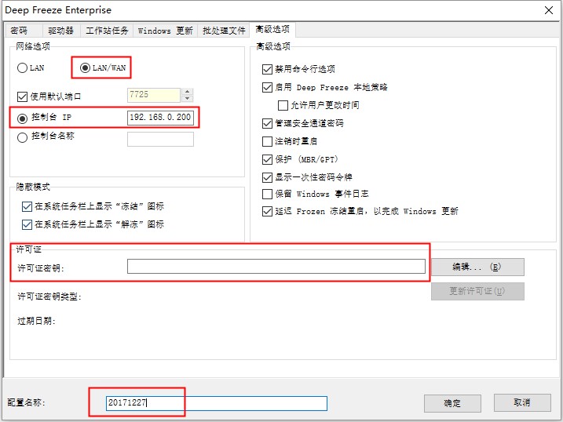Open the 密码 tab
563x422 pixels.
(19, 31)
